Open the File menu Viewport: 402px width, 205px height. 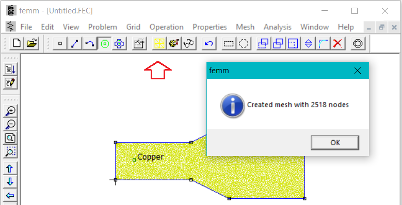(26, 27)
